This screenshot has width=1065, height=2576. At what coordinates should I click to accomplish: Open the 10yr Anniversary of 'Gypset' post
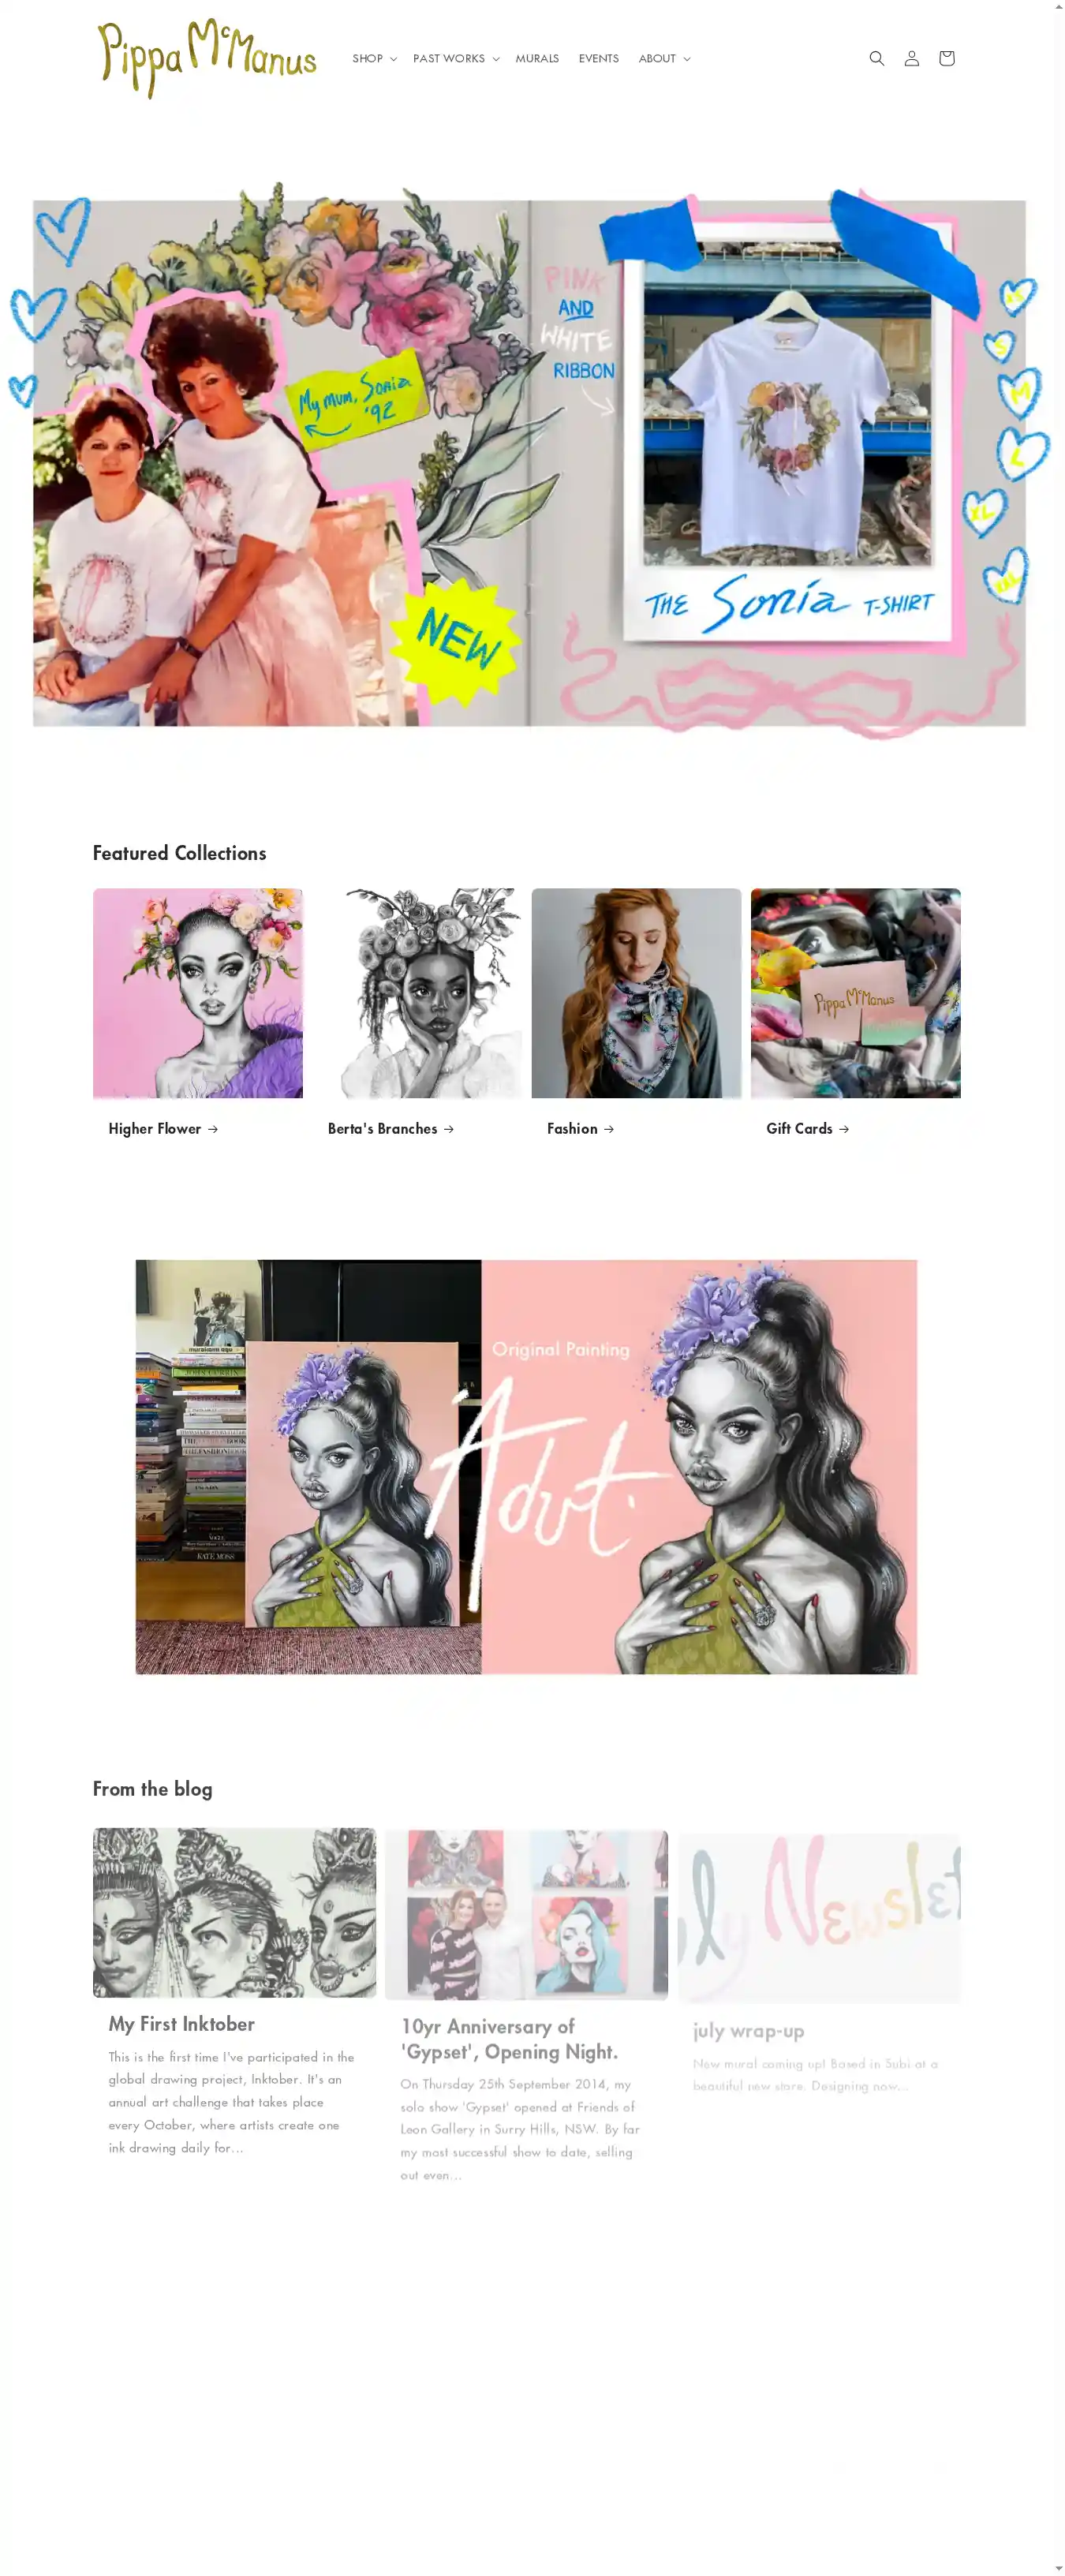509,2039
